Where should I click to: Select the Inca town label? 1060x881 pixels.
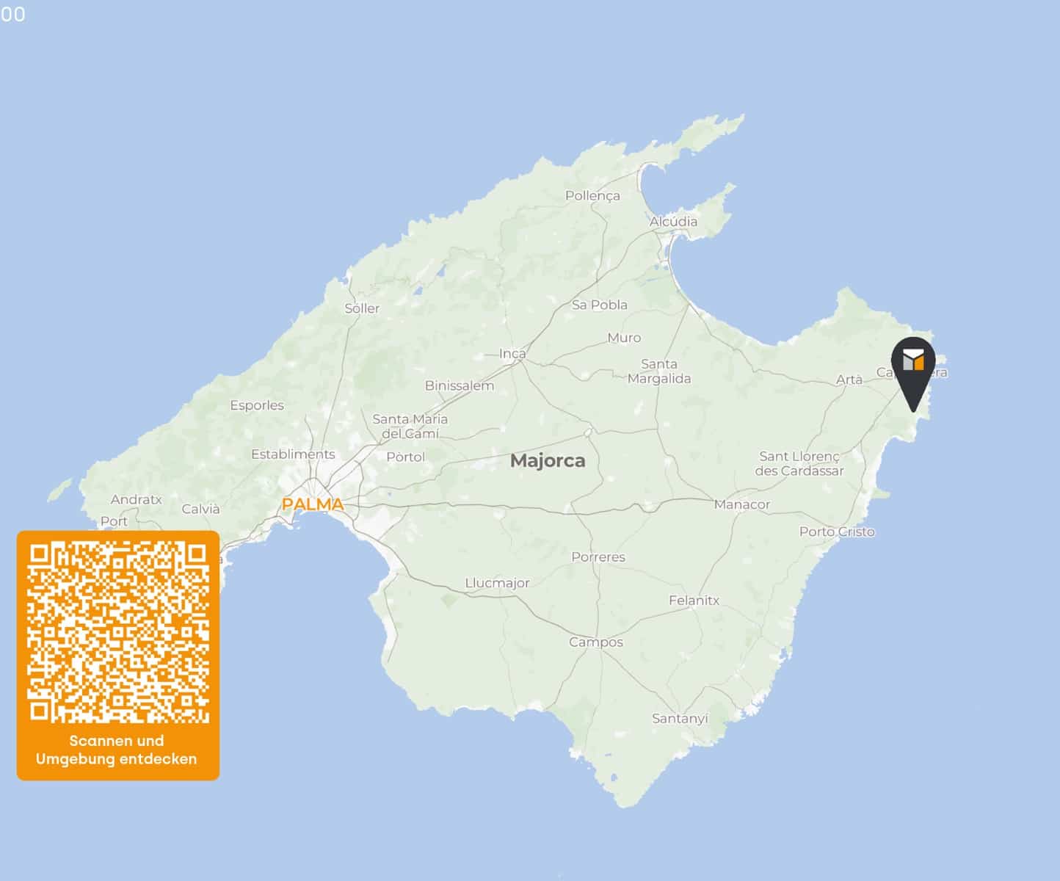[x=512, y=353]
